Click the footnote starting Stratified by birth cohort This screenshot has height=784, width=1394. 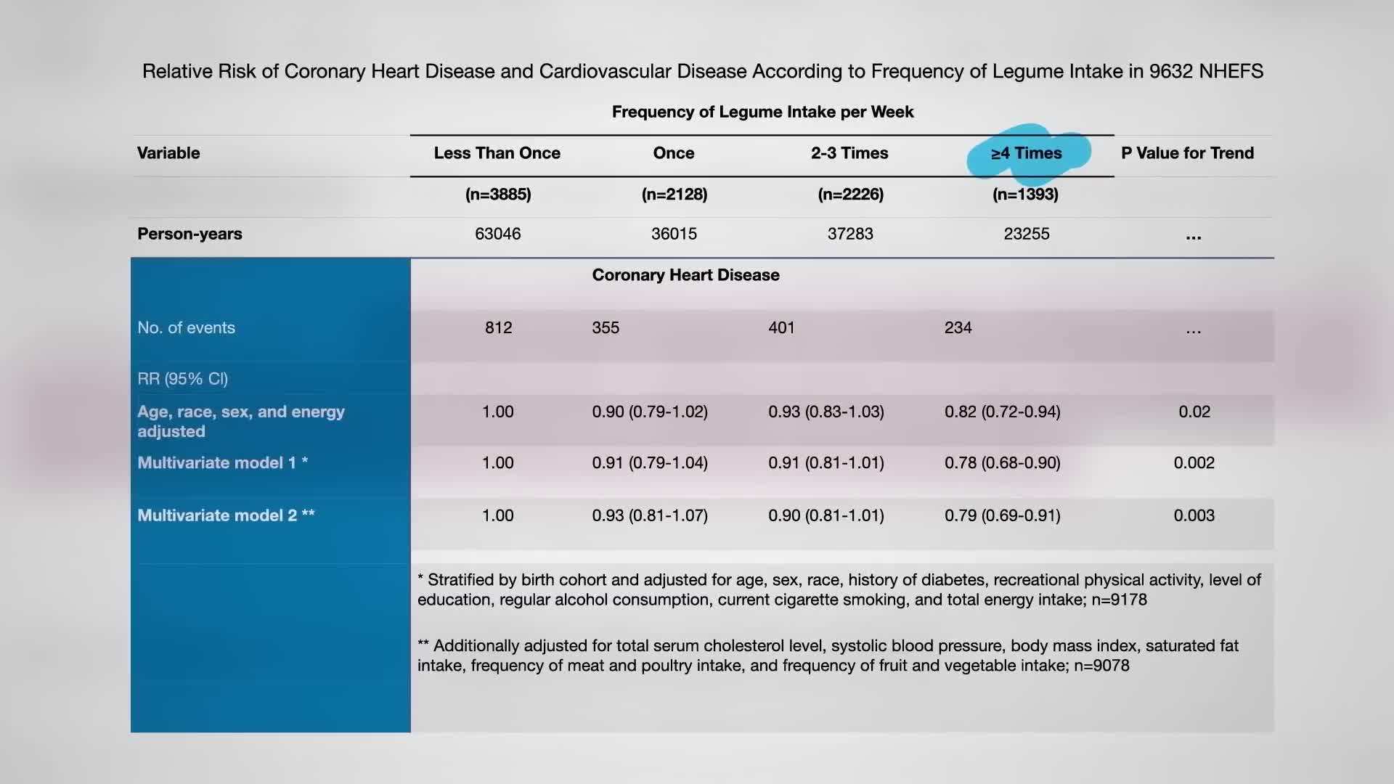tap(839, 589)
